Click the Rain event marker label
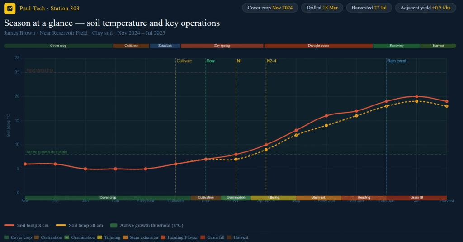Screen dimensions: 463x242 click(397, 61)
